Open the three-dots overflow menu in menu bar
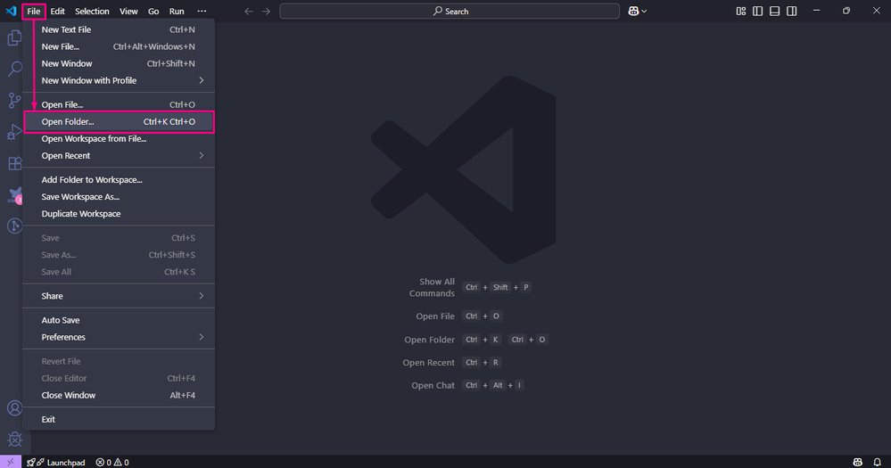 tap(202, 12)
